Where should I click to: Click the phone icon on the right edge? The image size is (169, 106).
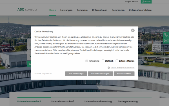[x=166, y=35]
